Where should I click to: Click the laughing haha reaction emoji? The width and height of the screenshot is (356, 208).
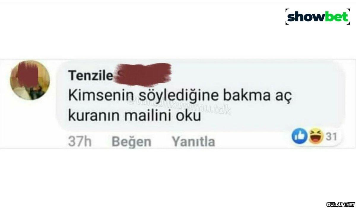click(x=316, y=136)
